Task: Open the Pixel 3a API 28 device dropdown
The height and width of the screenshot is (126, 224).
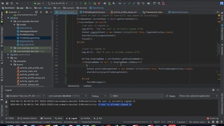Action: coord(58,3)
